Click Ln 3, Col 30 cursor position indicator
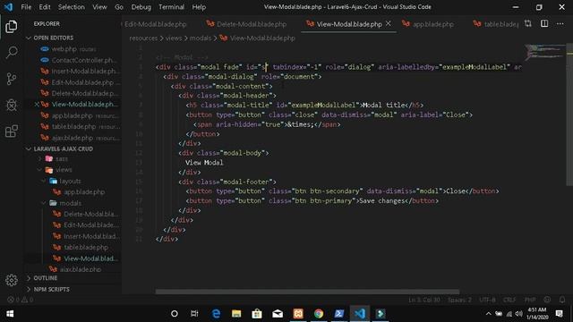The height and width of the screenshot is (322, 573). click(423, 300)
